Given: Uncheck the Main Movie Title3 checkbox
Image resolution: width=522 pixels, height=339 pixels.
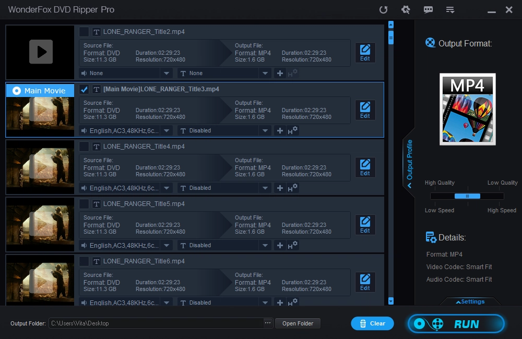Looking at the screenshot, I should tap(84, 89).
